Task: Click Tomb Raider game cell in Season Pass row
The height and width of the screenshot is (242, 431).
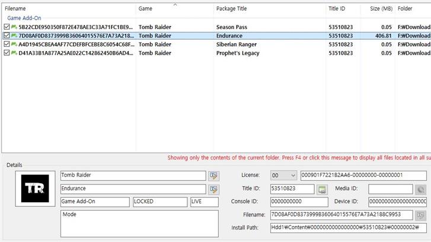Action: tap(155, 27)
